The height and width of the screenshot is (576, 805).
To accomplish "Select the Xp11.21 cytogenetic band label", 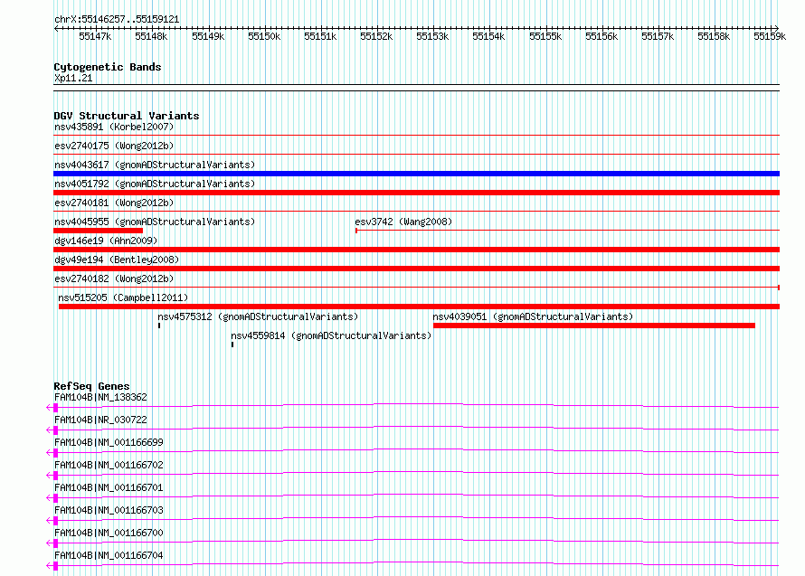I will [x=73, y=78].
